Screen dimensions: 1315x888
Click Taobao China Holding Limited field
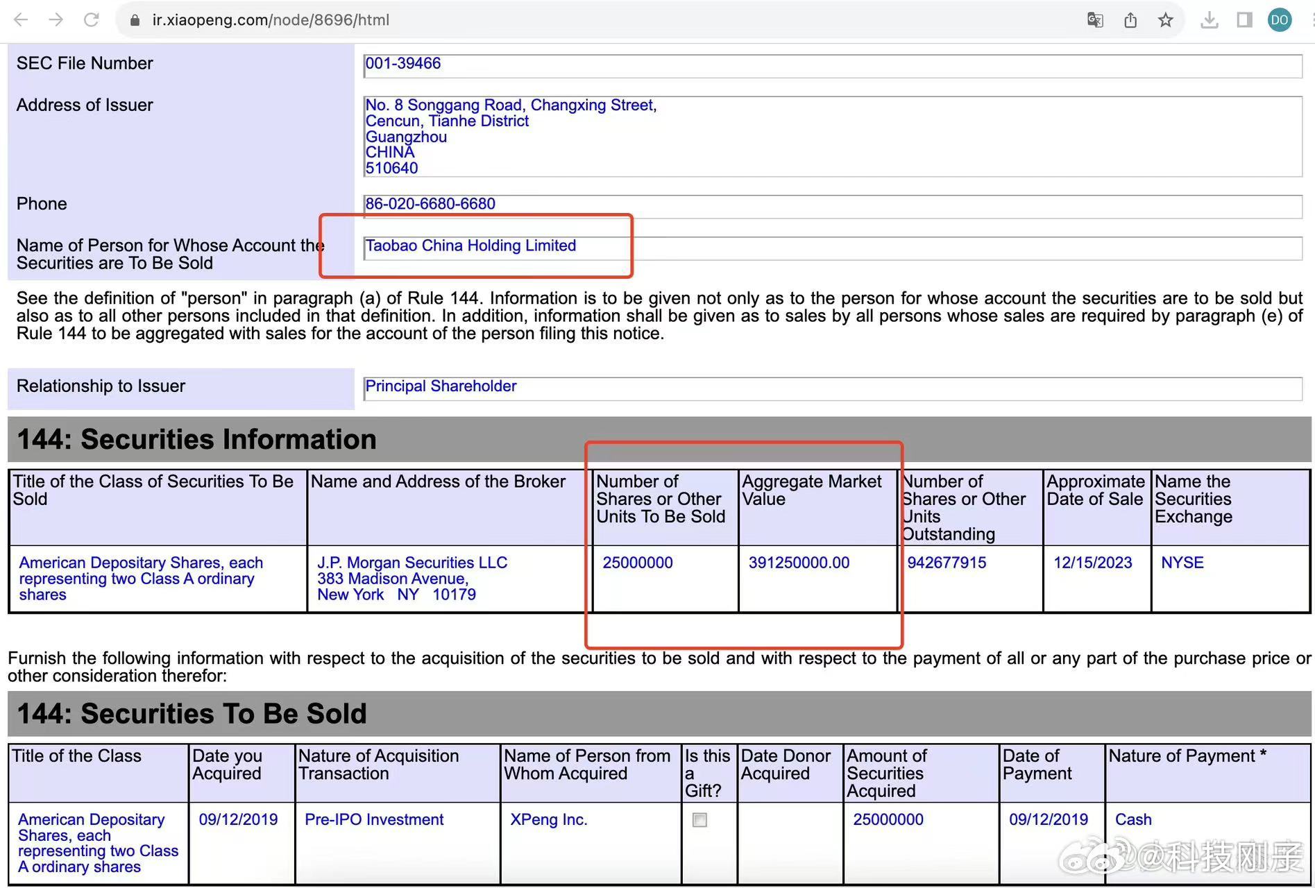833,248
